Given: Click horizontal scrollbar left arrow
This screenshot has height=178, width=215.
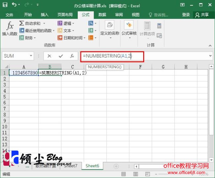Looking at the screenshot, I should (x=136, y=167).
